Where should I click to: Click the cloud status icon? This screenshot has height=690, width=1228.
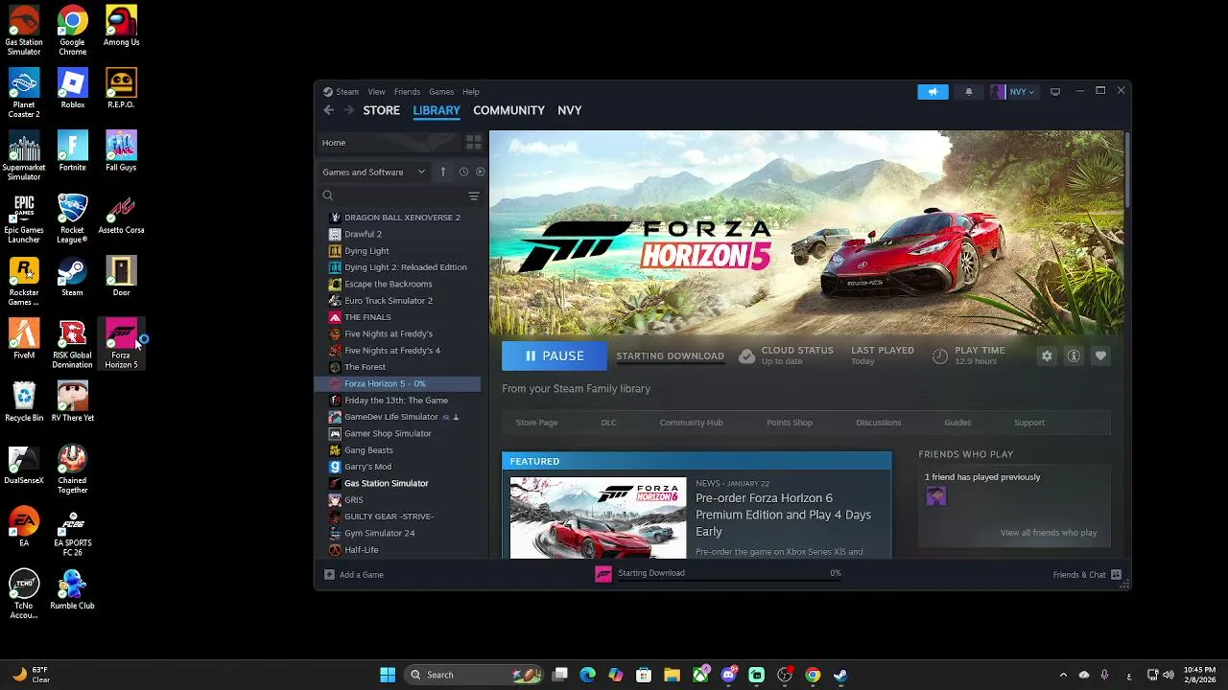point(746,356)
